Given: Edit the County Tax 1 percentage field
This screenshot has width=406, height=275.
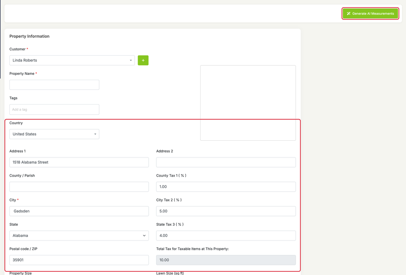Looking at the screenshot, I should click(226, 187).
